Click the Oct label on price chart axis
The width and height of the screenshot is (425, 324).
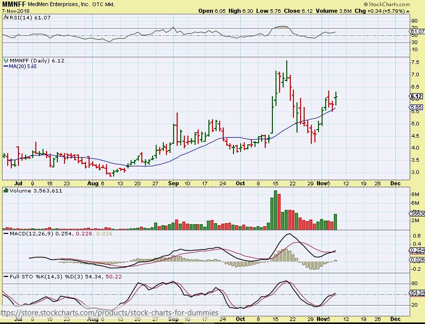(x=240, y=183)
